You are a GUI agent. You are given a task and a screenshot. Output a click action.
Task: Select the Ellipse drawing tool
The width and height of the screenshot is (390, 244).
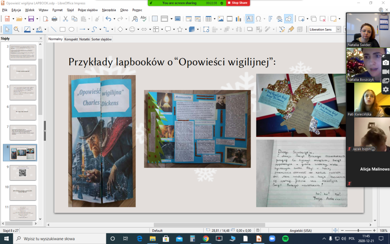tap(71, 29)
